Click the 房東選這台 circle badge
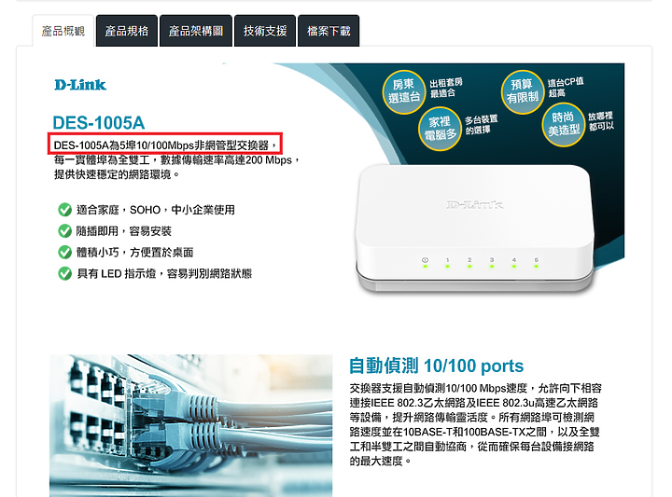 pos(404,91)
